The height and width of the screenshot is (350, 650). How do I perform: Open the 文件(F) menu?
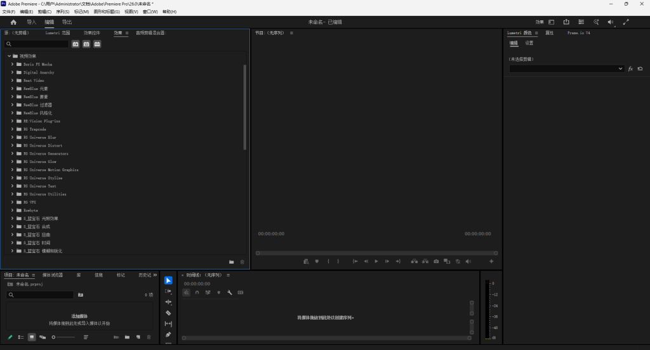pos(9,11)
